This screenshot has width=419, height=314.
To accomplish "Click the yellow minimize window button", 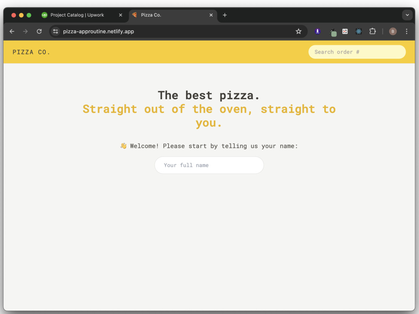I will click(x=21, y=15).
